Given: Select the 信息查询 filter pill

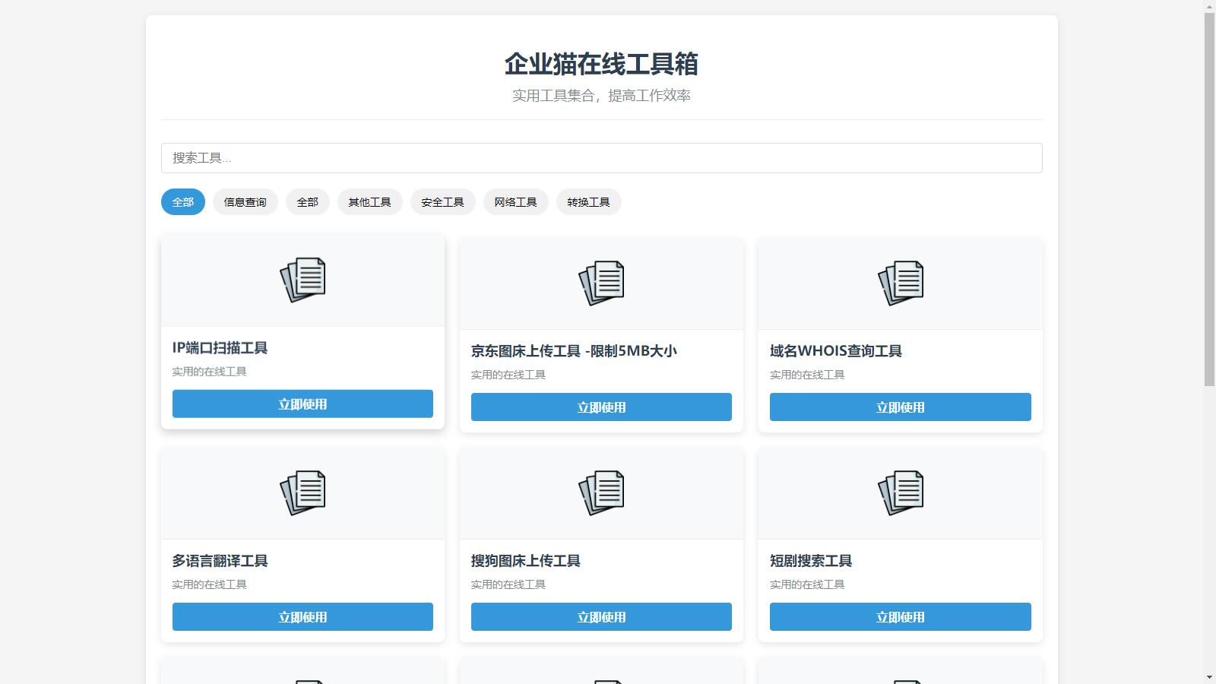Looking at the screenshot, I should point(245,201).
